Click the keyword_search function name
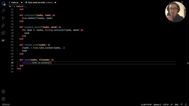 pos(33,27)
